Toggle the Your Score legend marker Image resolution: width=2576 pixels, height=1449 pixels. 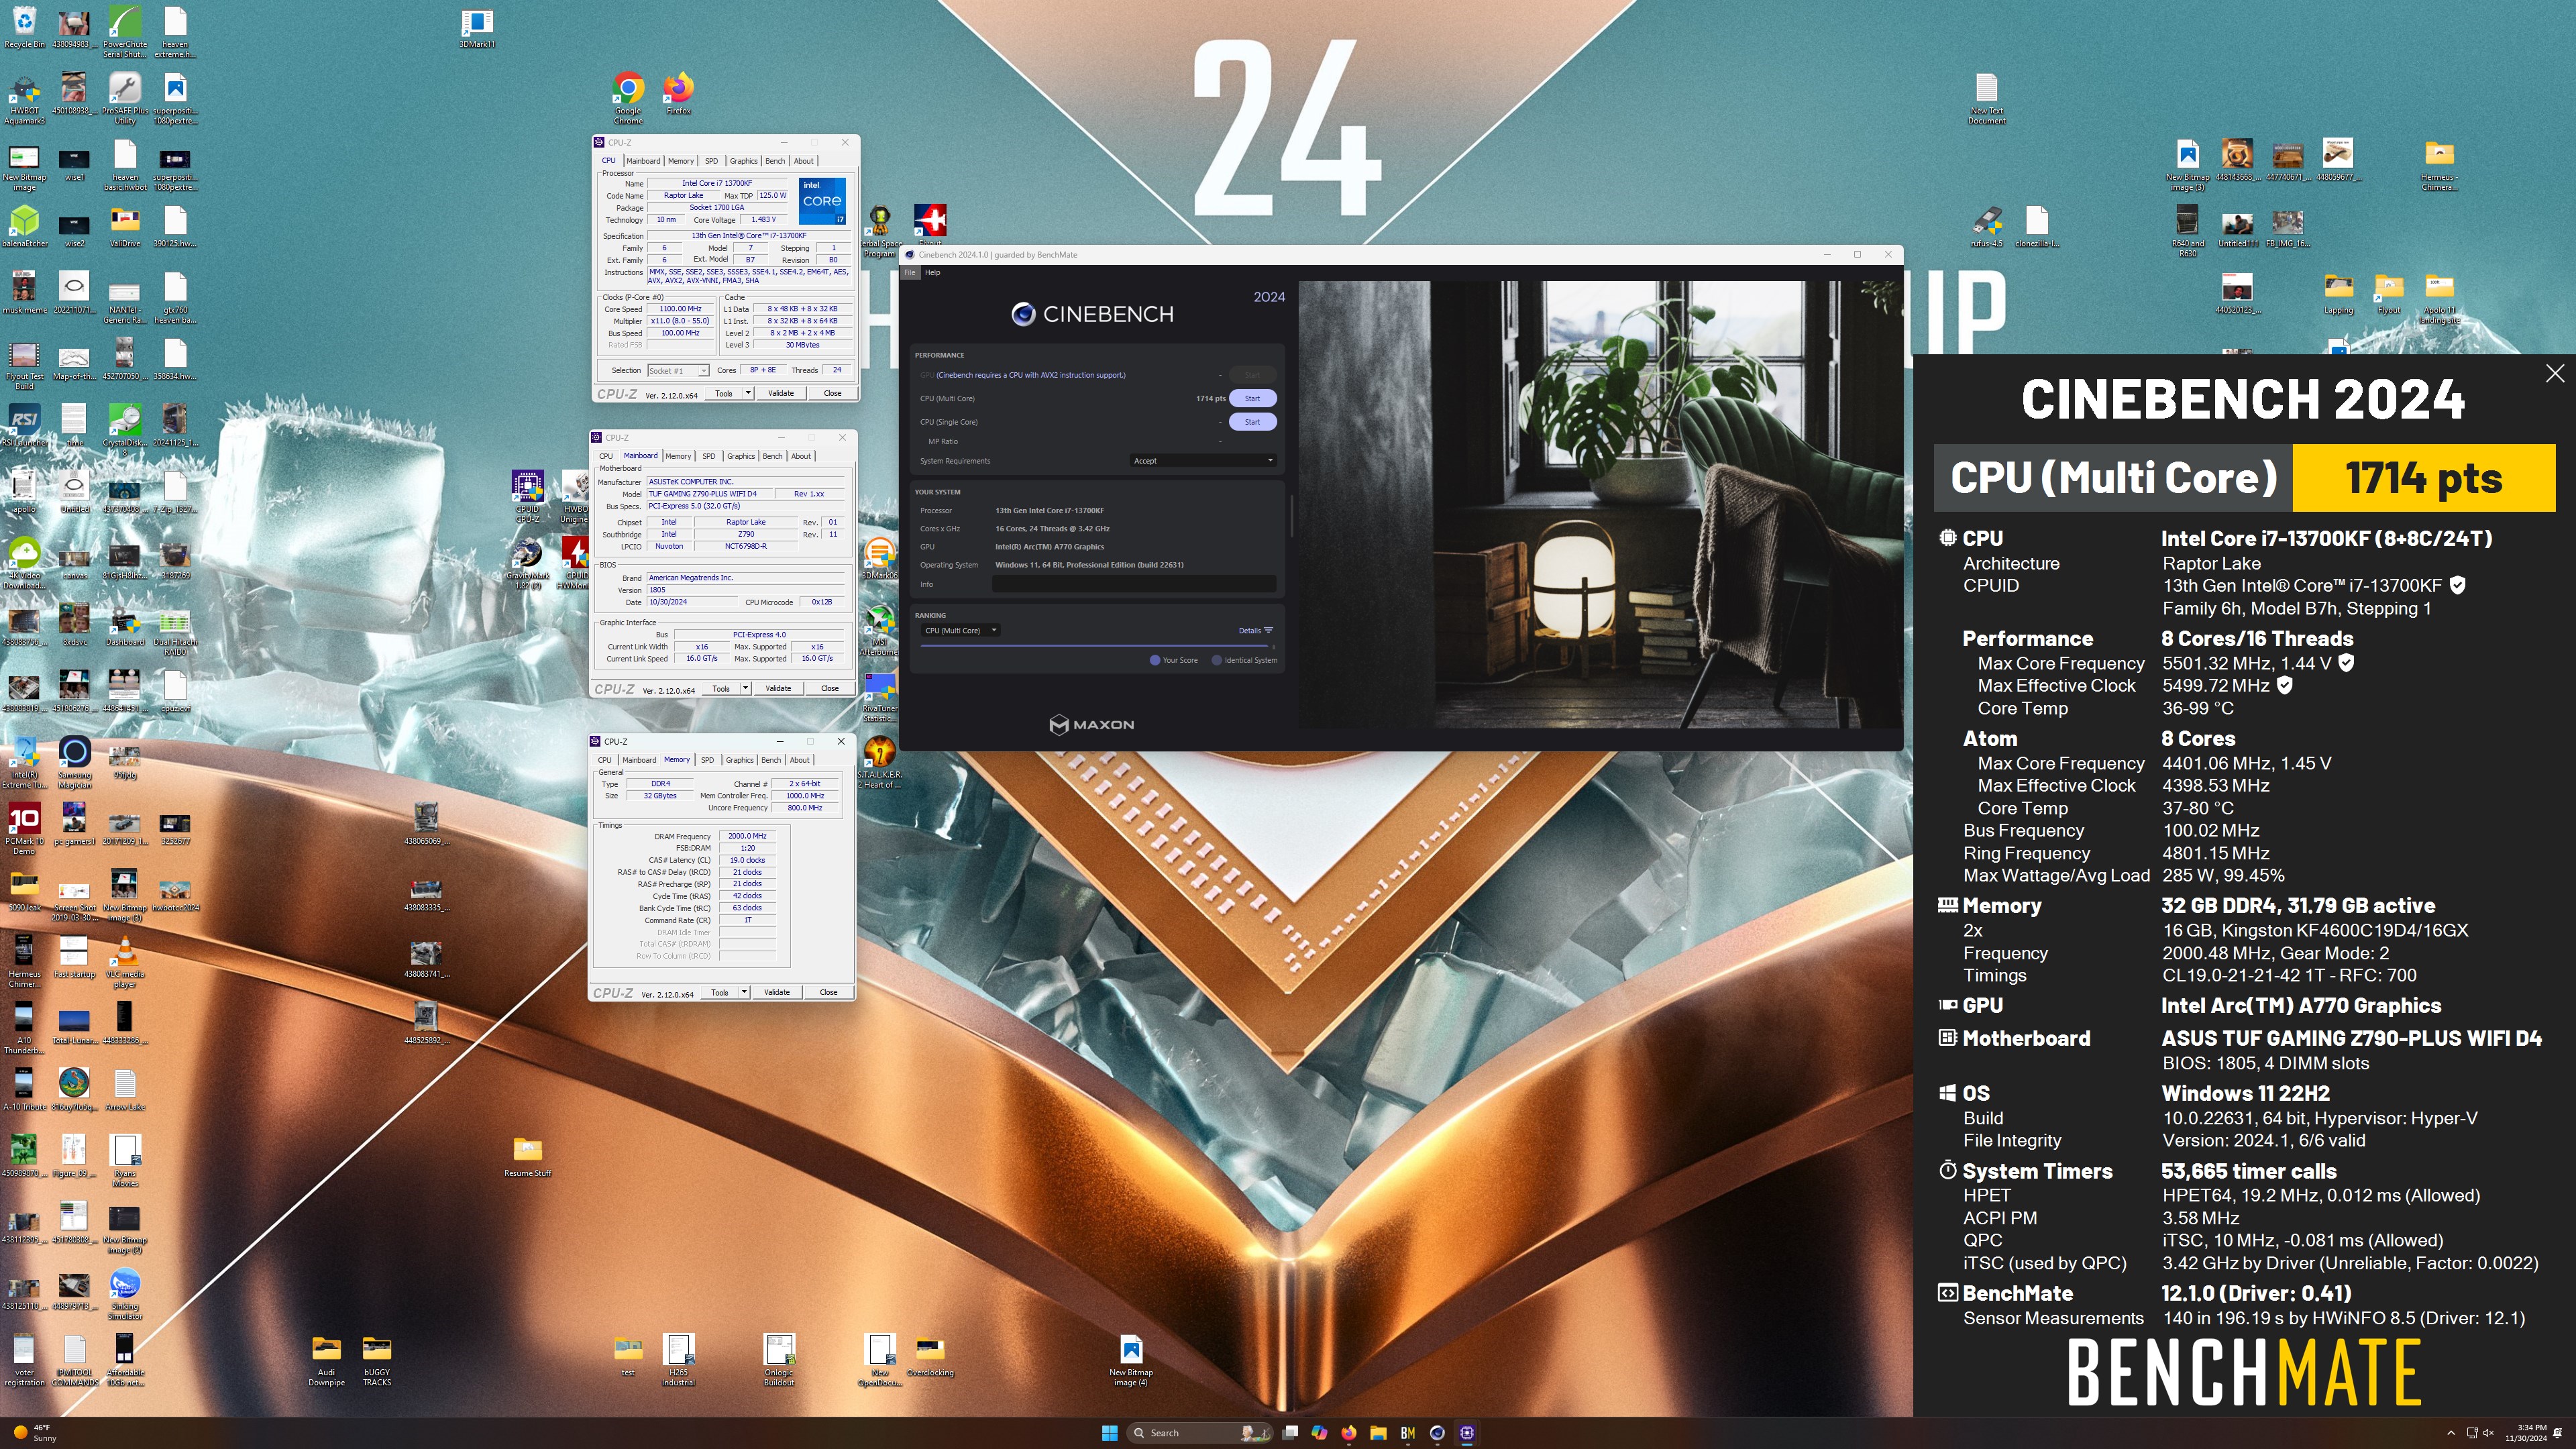1155,660
